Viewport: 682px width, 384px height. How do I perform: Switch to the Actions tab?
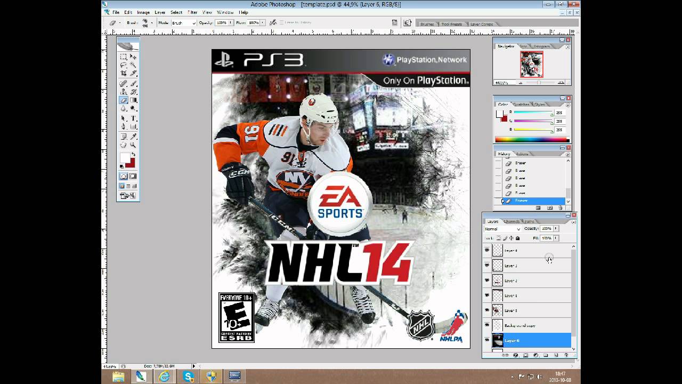pyautogui.click(x=522, y=154)
